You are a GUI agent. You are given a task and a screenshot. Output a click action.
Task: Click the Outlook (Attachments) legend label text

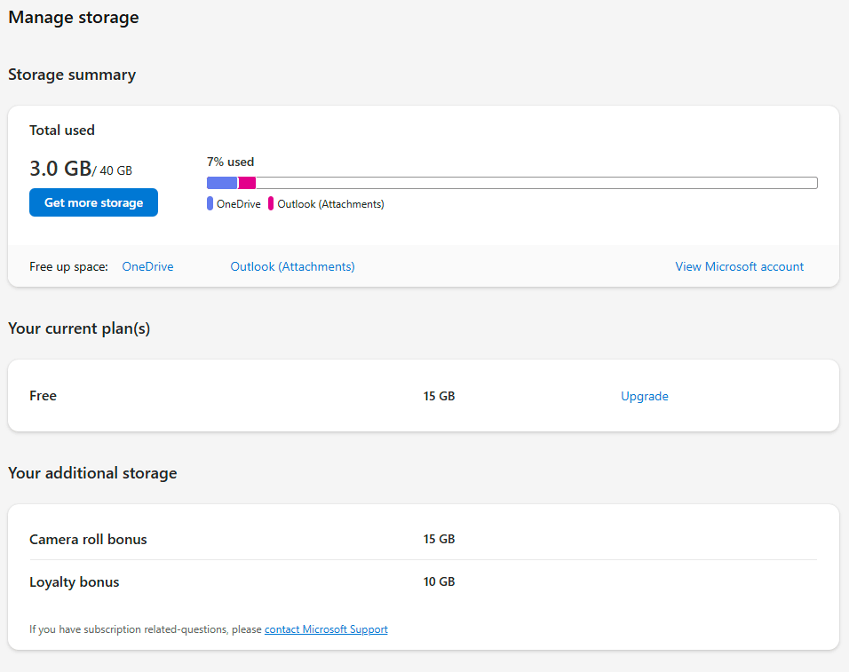[x=331, y=204]
